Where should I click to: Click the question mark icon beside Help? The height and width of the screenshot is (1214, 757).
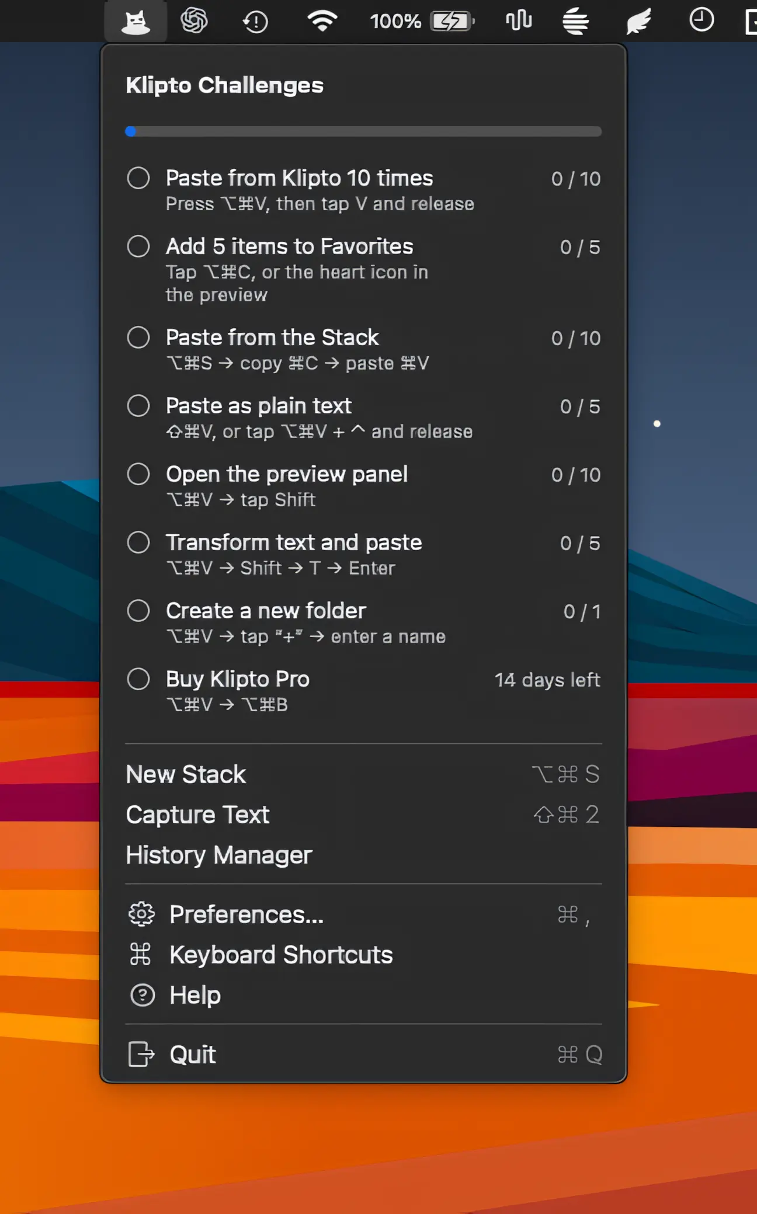[142, 995]
